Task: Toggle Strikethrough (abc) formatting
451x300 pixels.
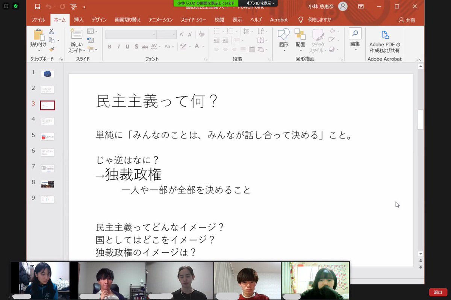Action: [145, 47]
